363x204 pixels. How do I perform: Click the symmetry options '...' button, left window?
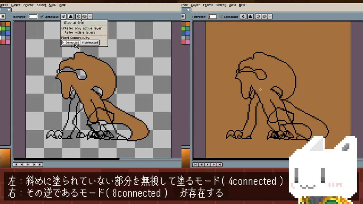click(x=90, y=17)
